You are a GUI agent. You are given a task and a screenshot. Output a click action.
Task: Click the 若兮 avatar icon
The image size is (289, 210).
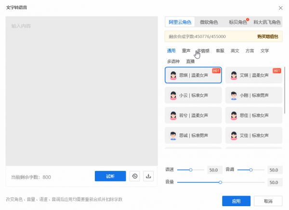[x=173, y=116]
